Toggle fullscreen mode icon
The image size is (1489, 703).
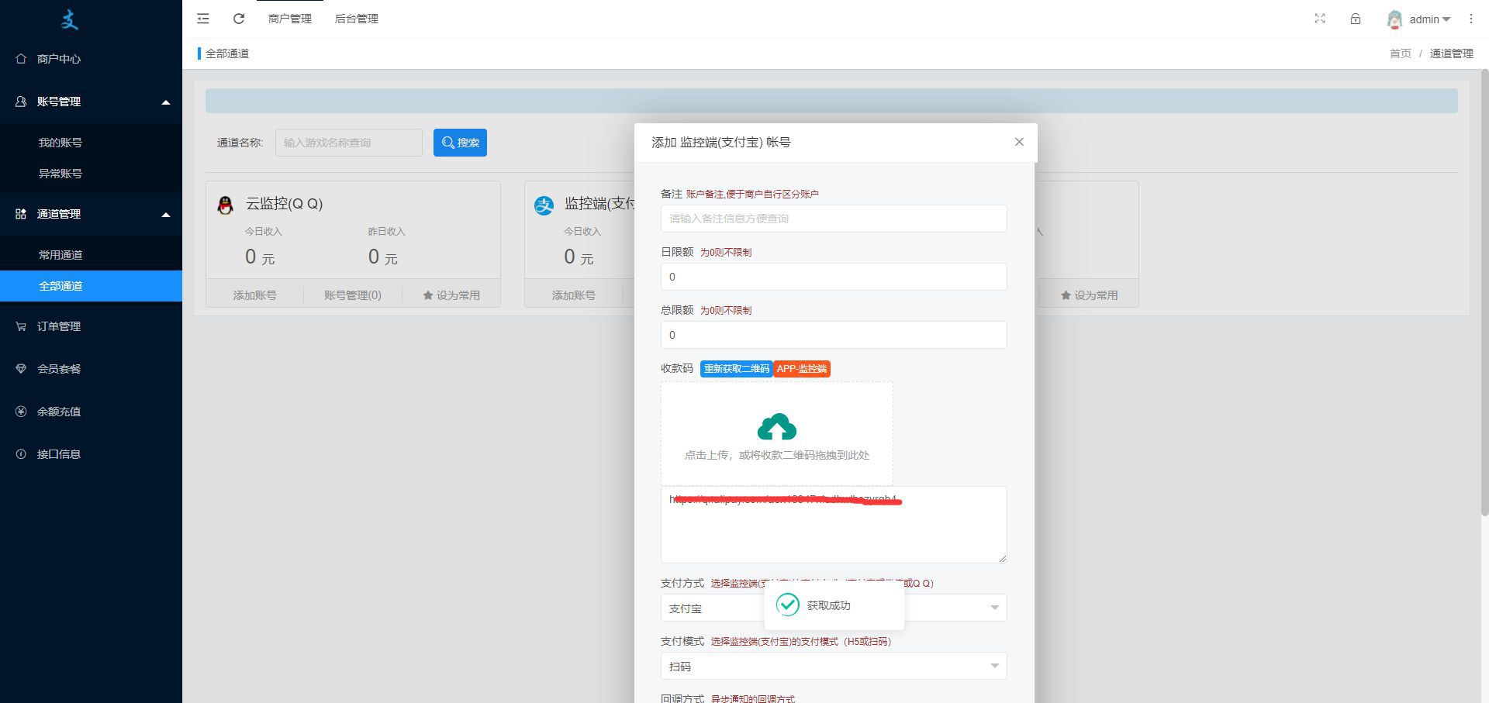(1320, 19)
